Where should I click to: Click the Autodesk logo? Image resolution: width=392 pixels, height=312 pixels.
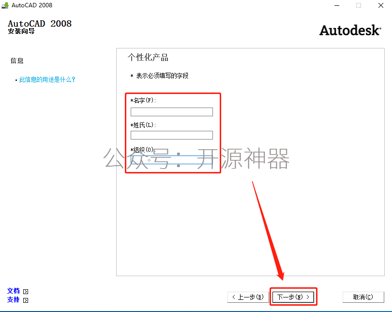[x=350, y=30]
